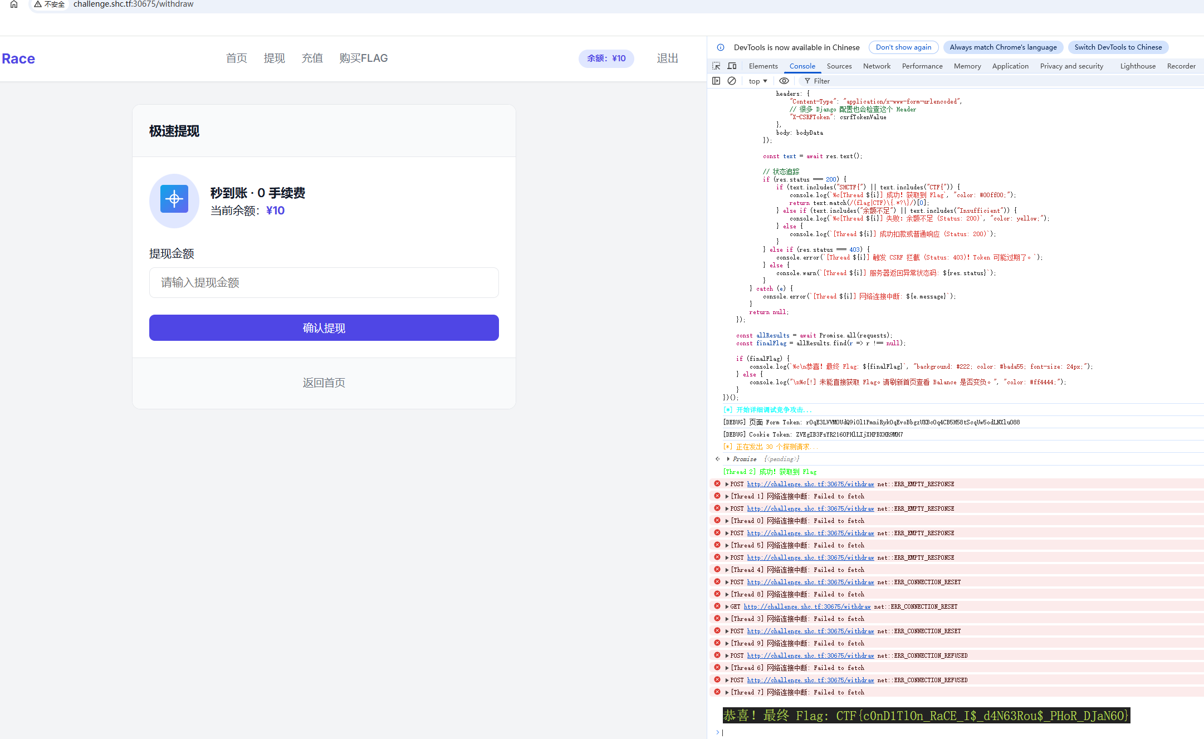Show the console sidebar panel icon

coord(716,81)
